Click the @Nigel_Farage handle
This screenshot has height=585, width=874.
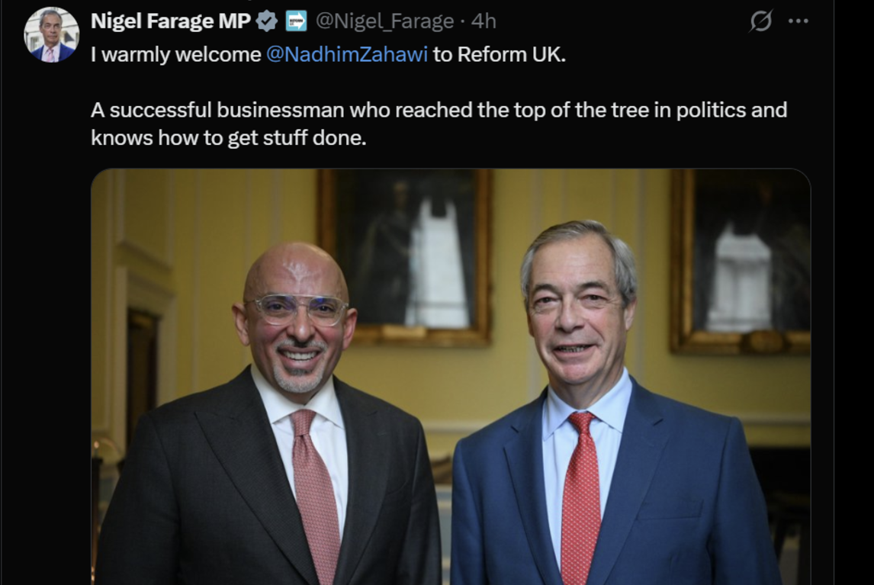point(384,22)
